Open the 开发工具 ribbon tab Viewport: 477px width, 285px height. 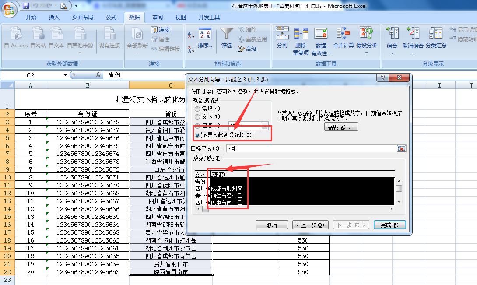point(209,18)
